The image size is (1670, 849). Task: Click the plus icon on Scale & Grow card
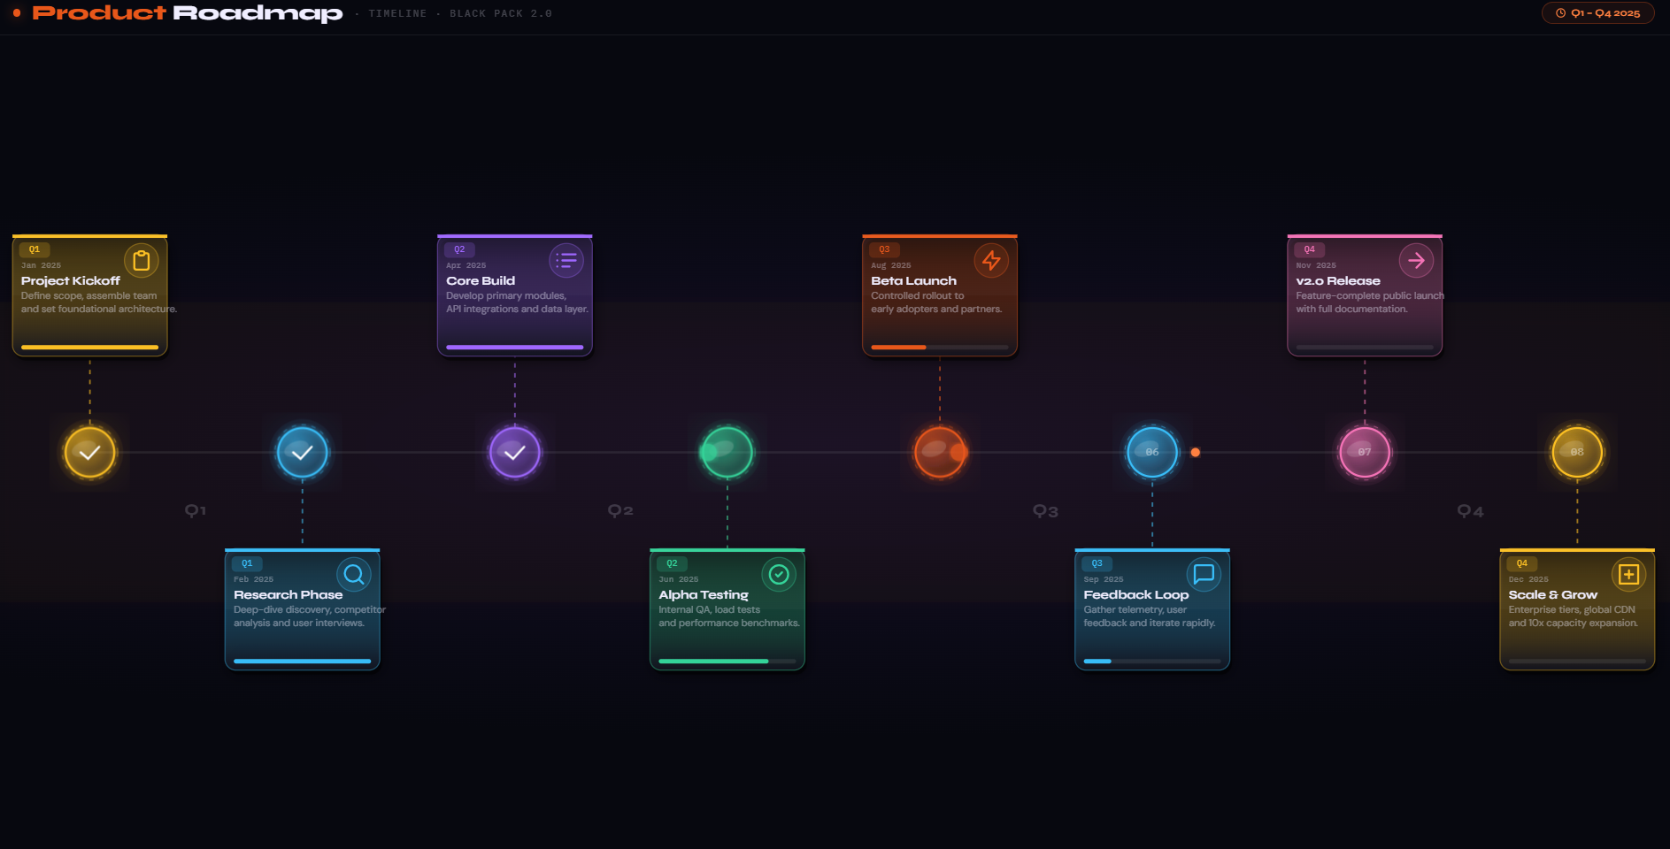click(x=1628, y=574)
